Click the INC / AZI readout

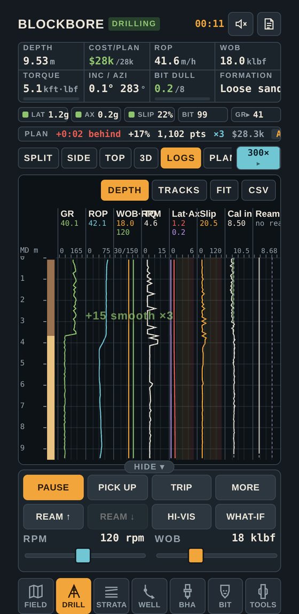[117, 86]
